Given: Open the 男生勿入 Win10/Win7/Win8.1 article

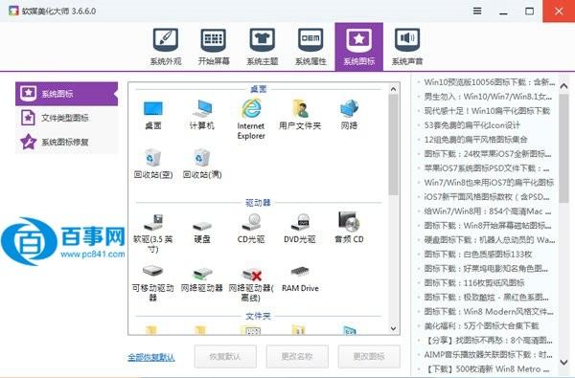Looking at the screenshot, I should pos(488,97).
